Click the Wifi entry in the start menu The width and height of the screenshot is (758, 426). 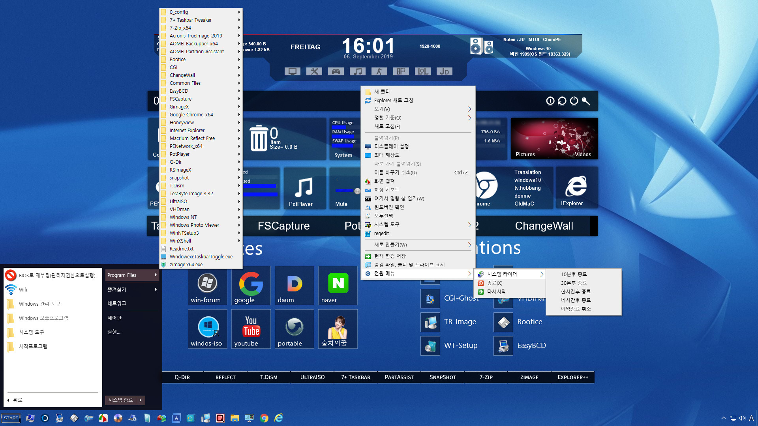point(53,290)
